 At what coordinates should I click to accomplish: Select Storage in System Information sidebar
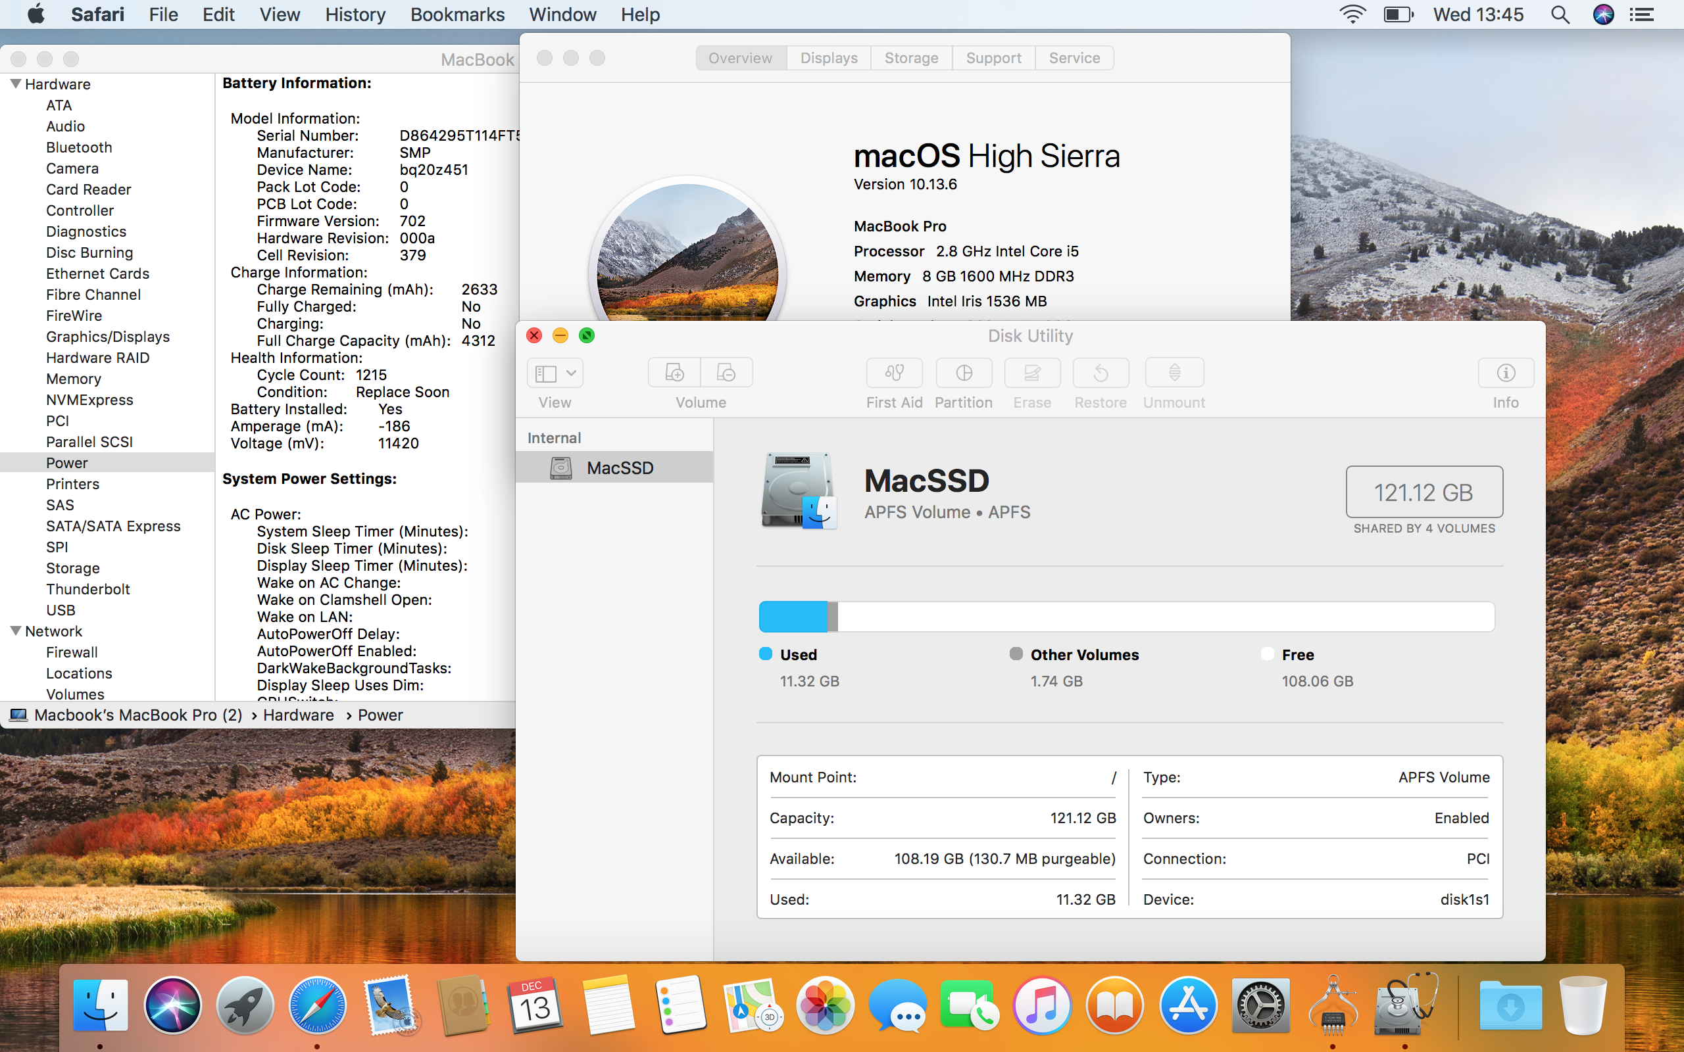73,569
